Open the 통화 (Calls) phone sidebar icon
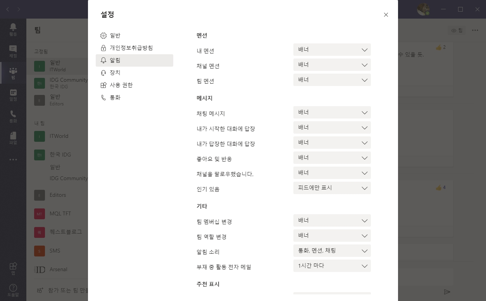 click(x=13, y=116)
